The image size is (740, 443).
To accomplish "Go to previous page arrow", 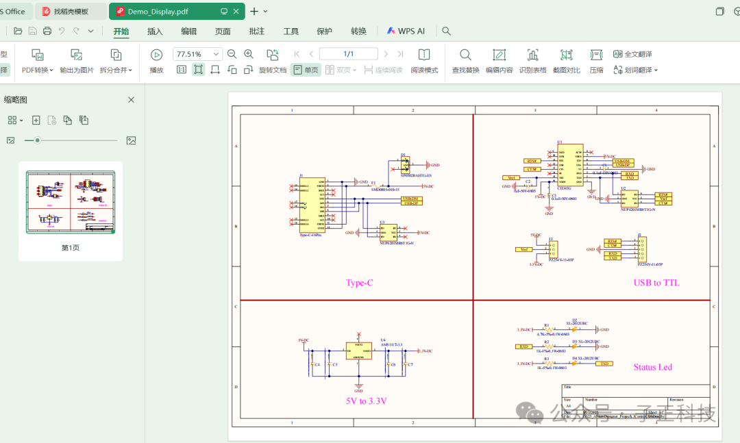I will click(312, 54).
